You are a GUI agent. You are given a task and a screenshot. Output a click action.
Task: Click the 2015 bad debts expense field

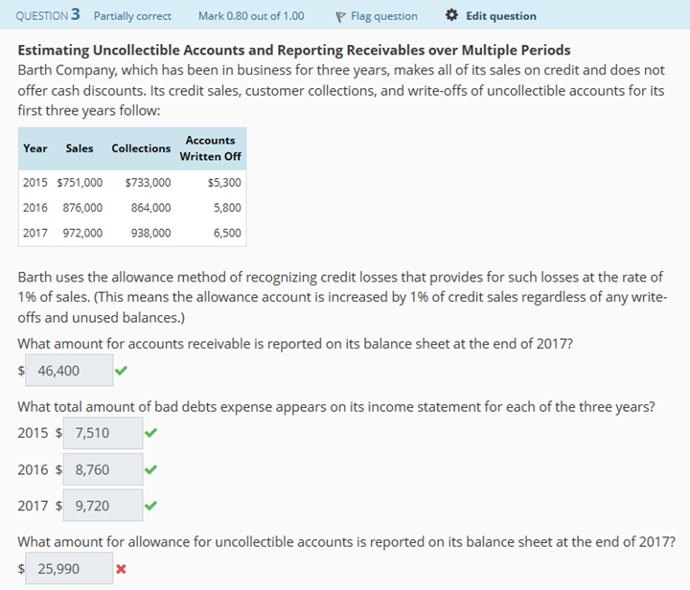coord(103,433)
